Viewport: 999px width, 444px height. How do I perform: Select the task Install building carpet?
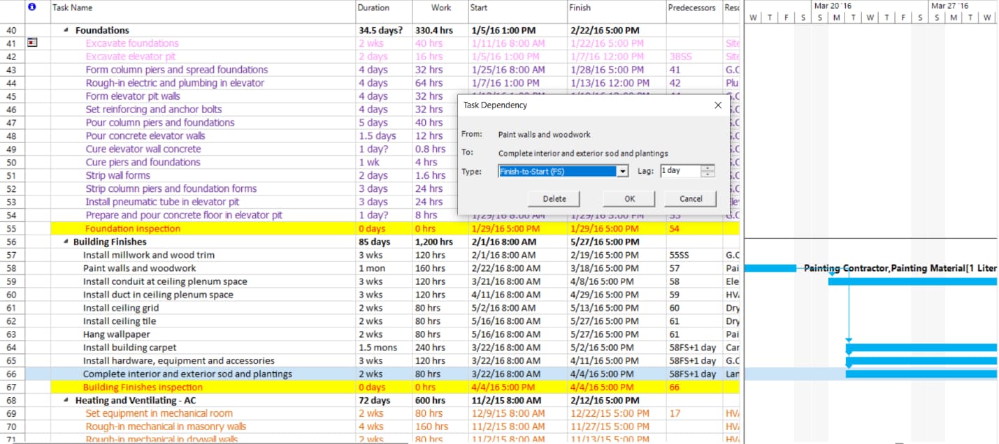[x=129, y=347]
